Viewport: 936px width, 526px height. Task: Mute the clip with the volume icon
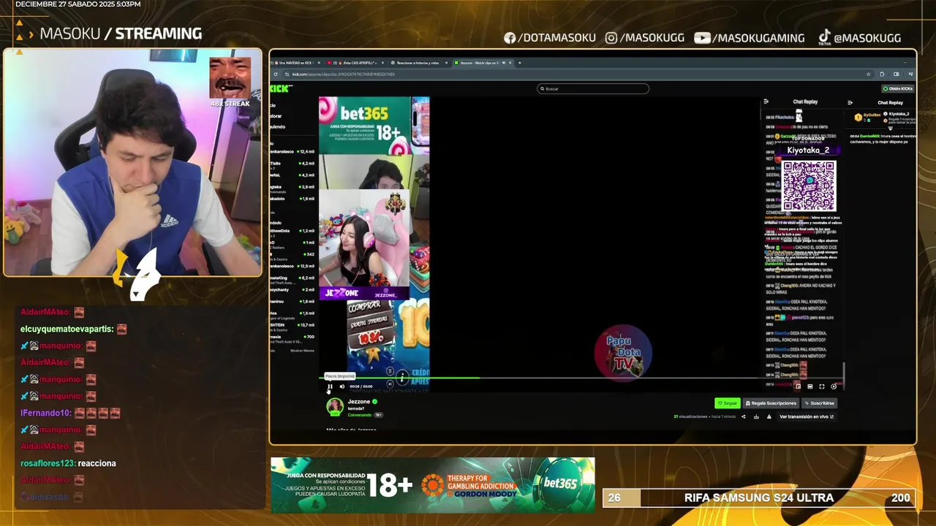(341, 386)
